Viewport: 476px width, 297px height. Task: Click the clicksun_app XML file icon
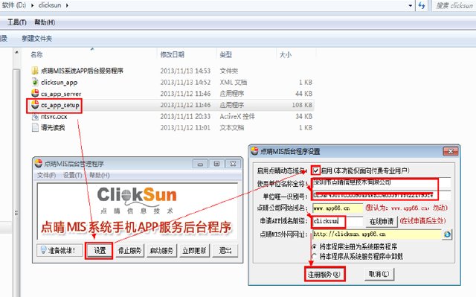click(35, 82)
